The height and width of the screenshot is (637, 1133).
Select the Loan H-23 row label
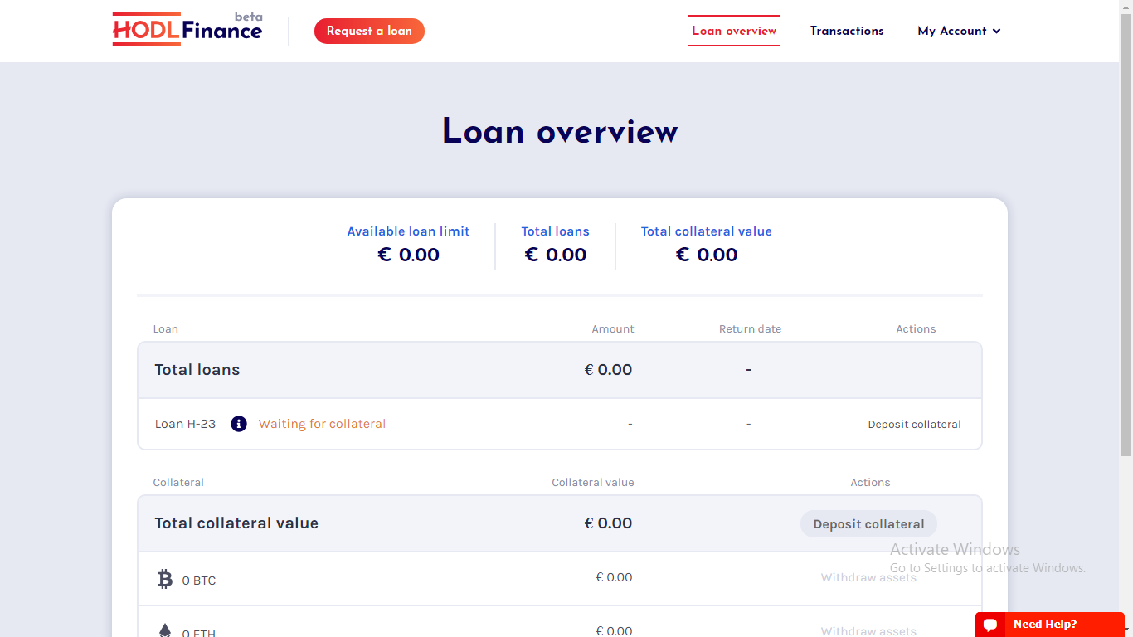tap(185, 424)
